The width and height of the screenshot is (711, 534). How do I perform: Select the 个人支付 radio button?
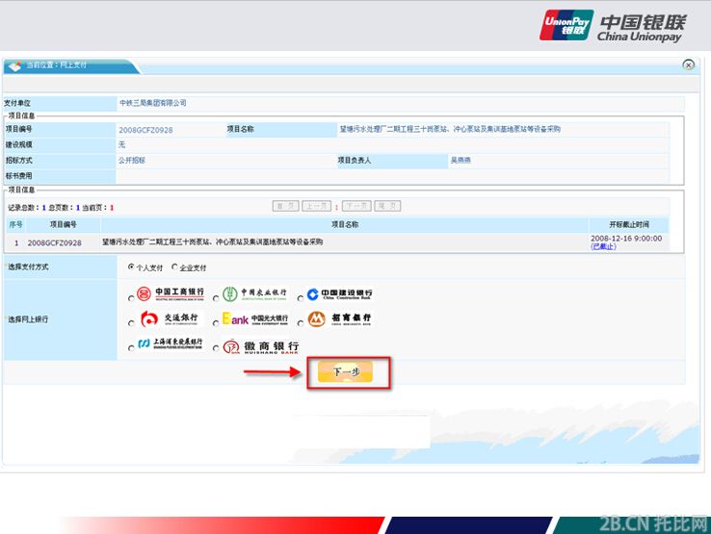point(131,267)
